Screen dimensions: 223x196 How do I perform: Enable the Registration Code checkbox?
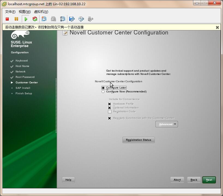(110, 112)
